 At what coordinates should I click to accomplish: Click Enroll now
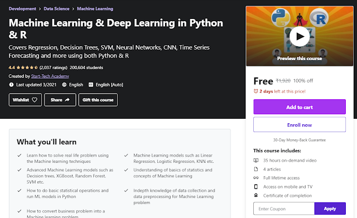[300, 125]
